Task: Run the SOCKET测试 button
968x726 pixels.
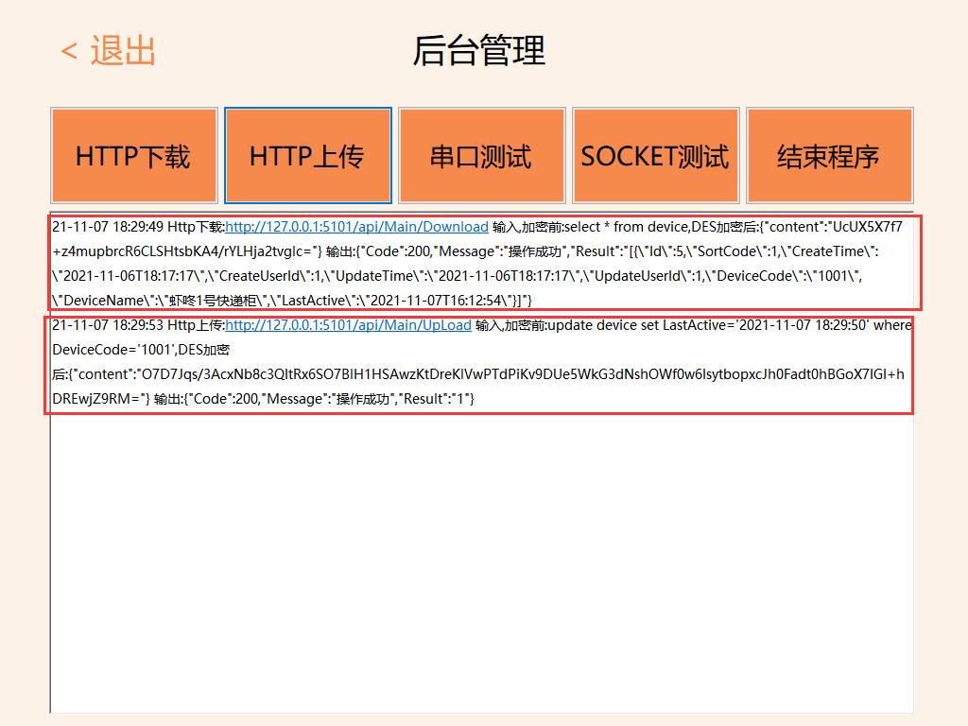Action: [x=656, y=156]
